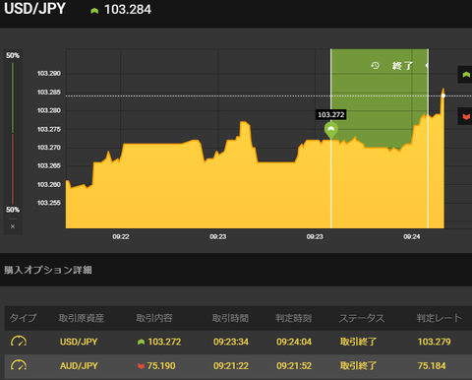Viewport: 472px width, 380px height.
Task: Click the タイプ column header
Action: coord(23,318)
